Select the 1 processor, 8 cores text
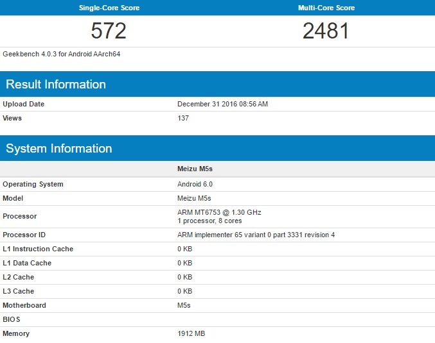This screenshot has width=435, height=343. click(209, 221)
